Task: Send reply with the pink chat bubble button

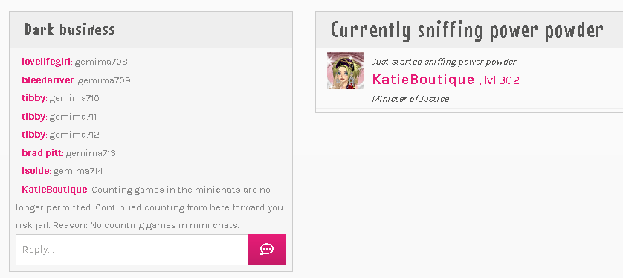Action: tap(267, 250)
